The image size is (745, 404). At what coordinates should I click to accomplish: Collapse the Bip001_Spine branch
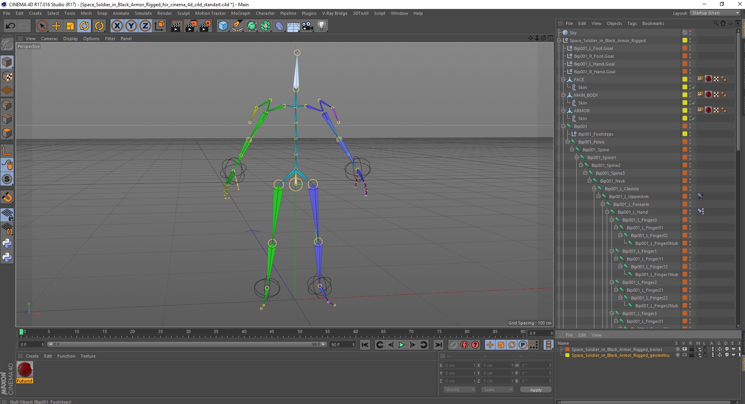572,150
